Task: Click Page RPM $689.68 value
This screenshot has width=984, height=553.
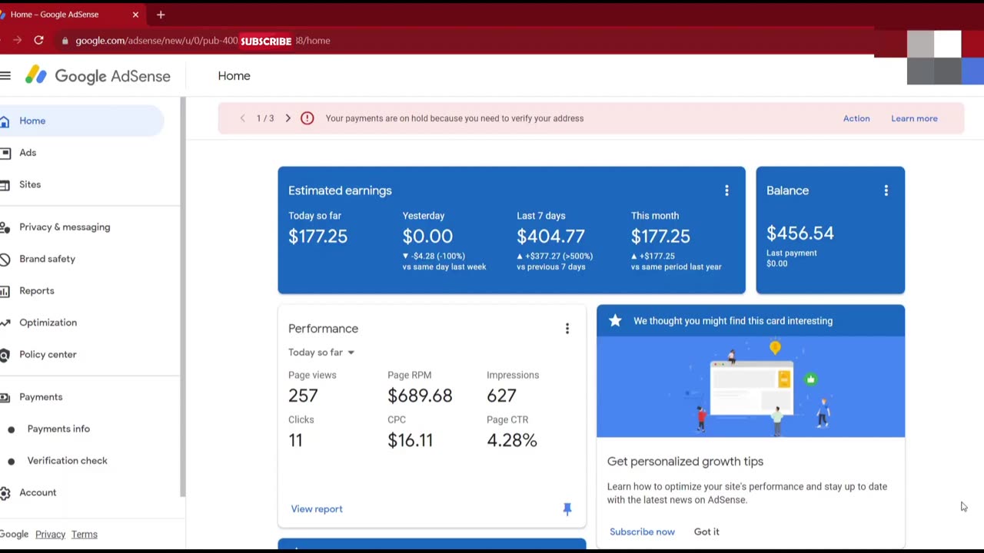Action: click(420, 396)
